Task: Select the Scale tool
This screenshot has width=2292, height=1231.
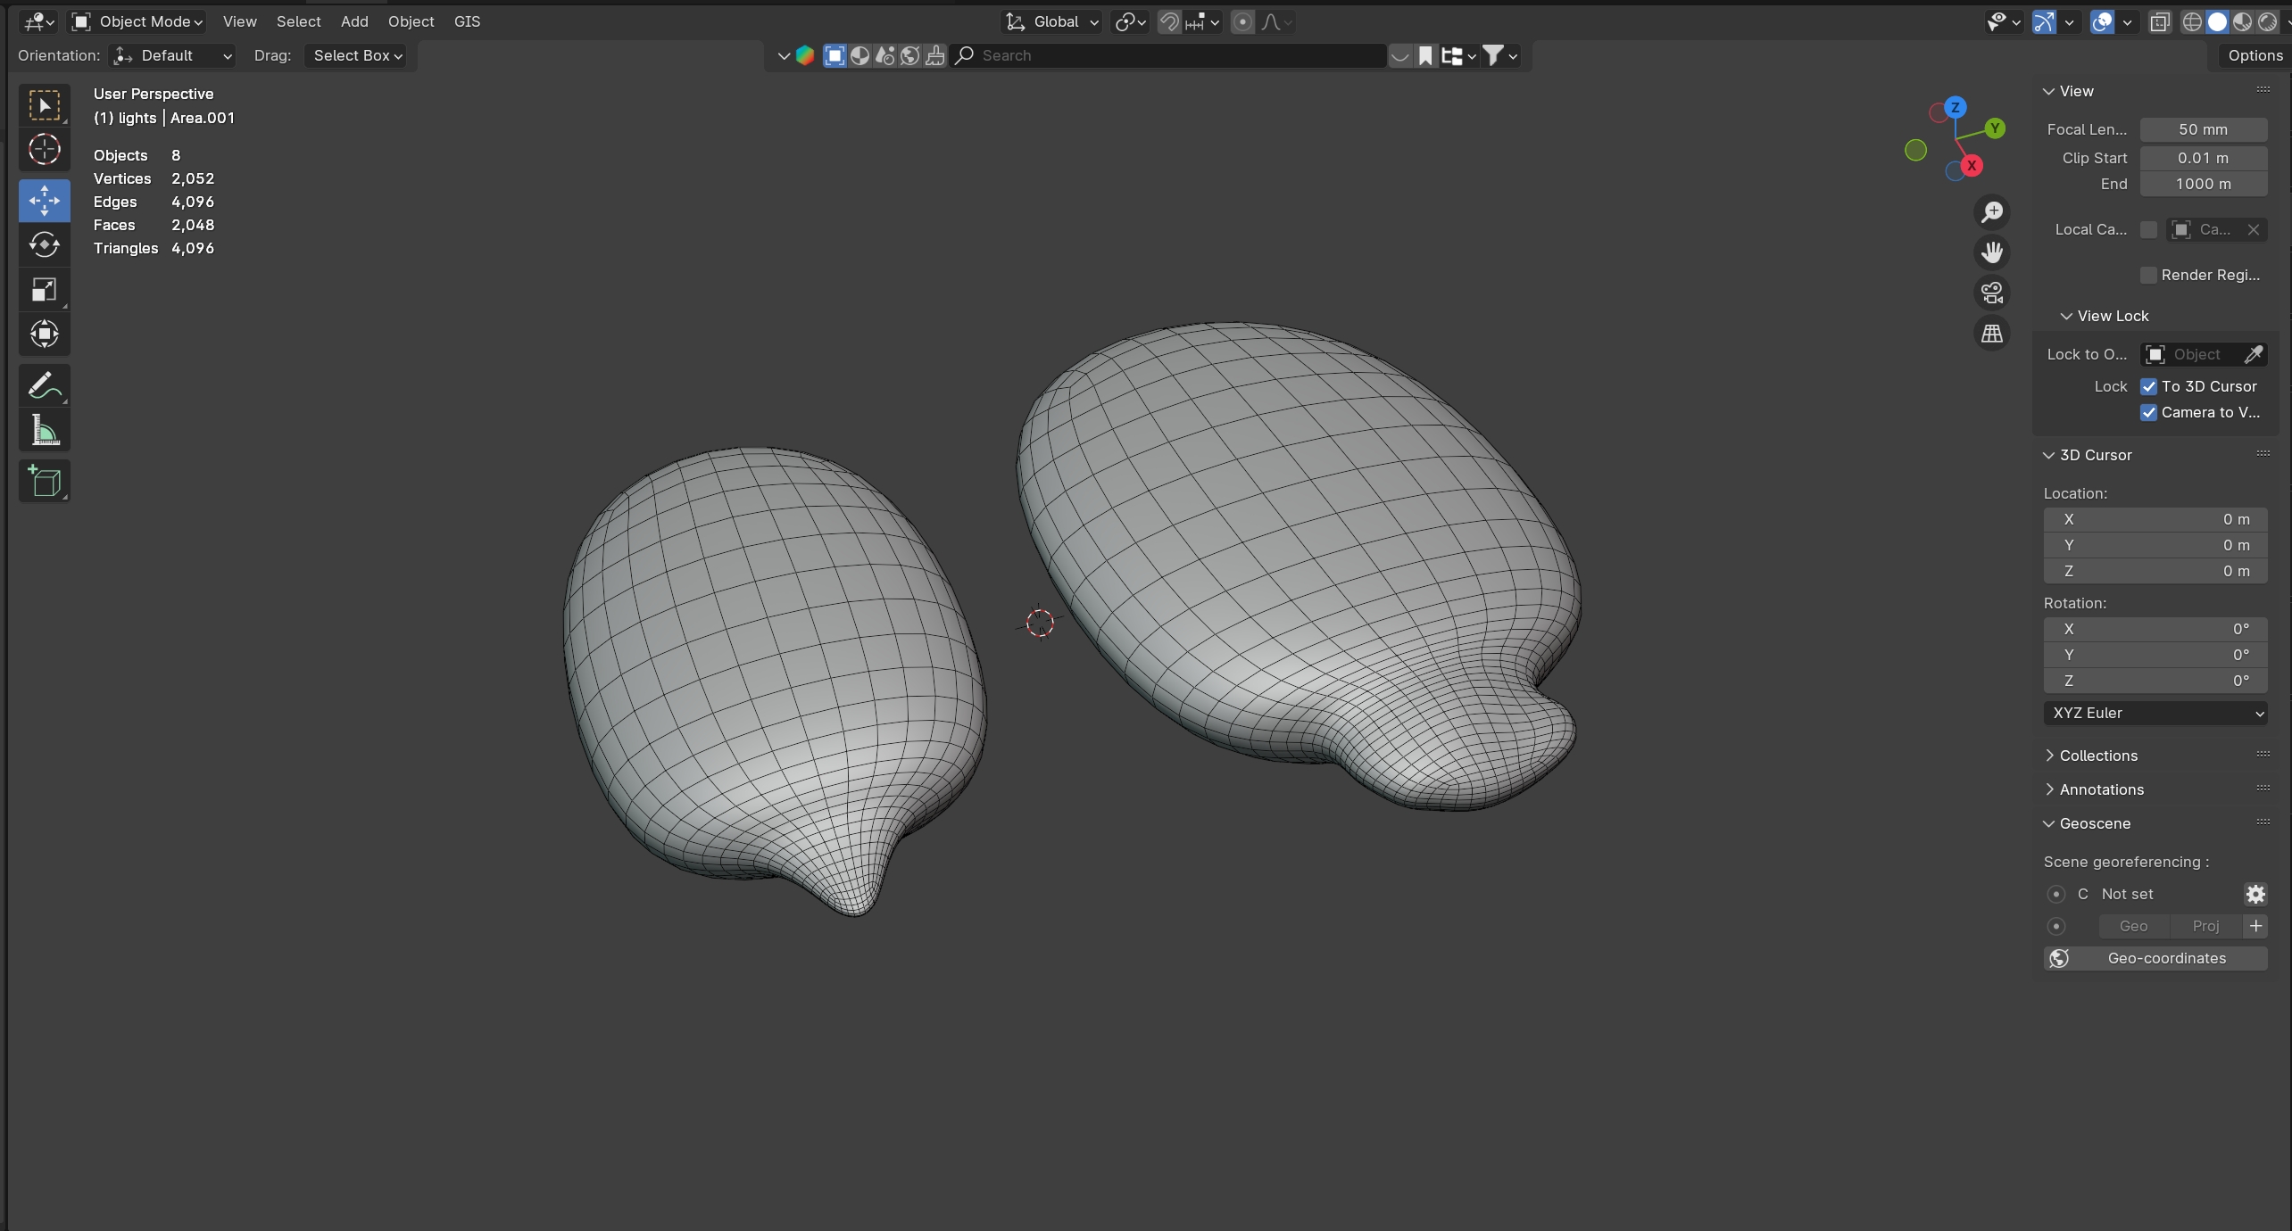Action: pyautogui.click(x=44, y=289)
